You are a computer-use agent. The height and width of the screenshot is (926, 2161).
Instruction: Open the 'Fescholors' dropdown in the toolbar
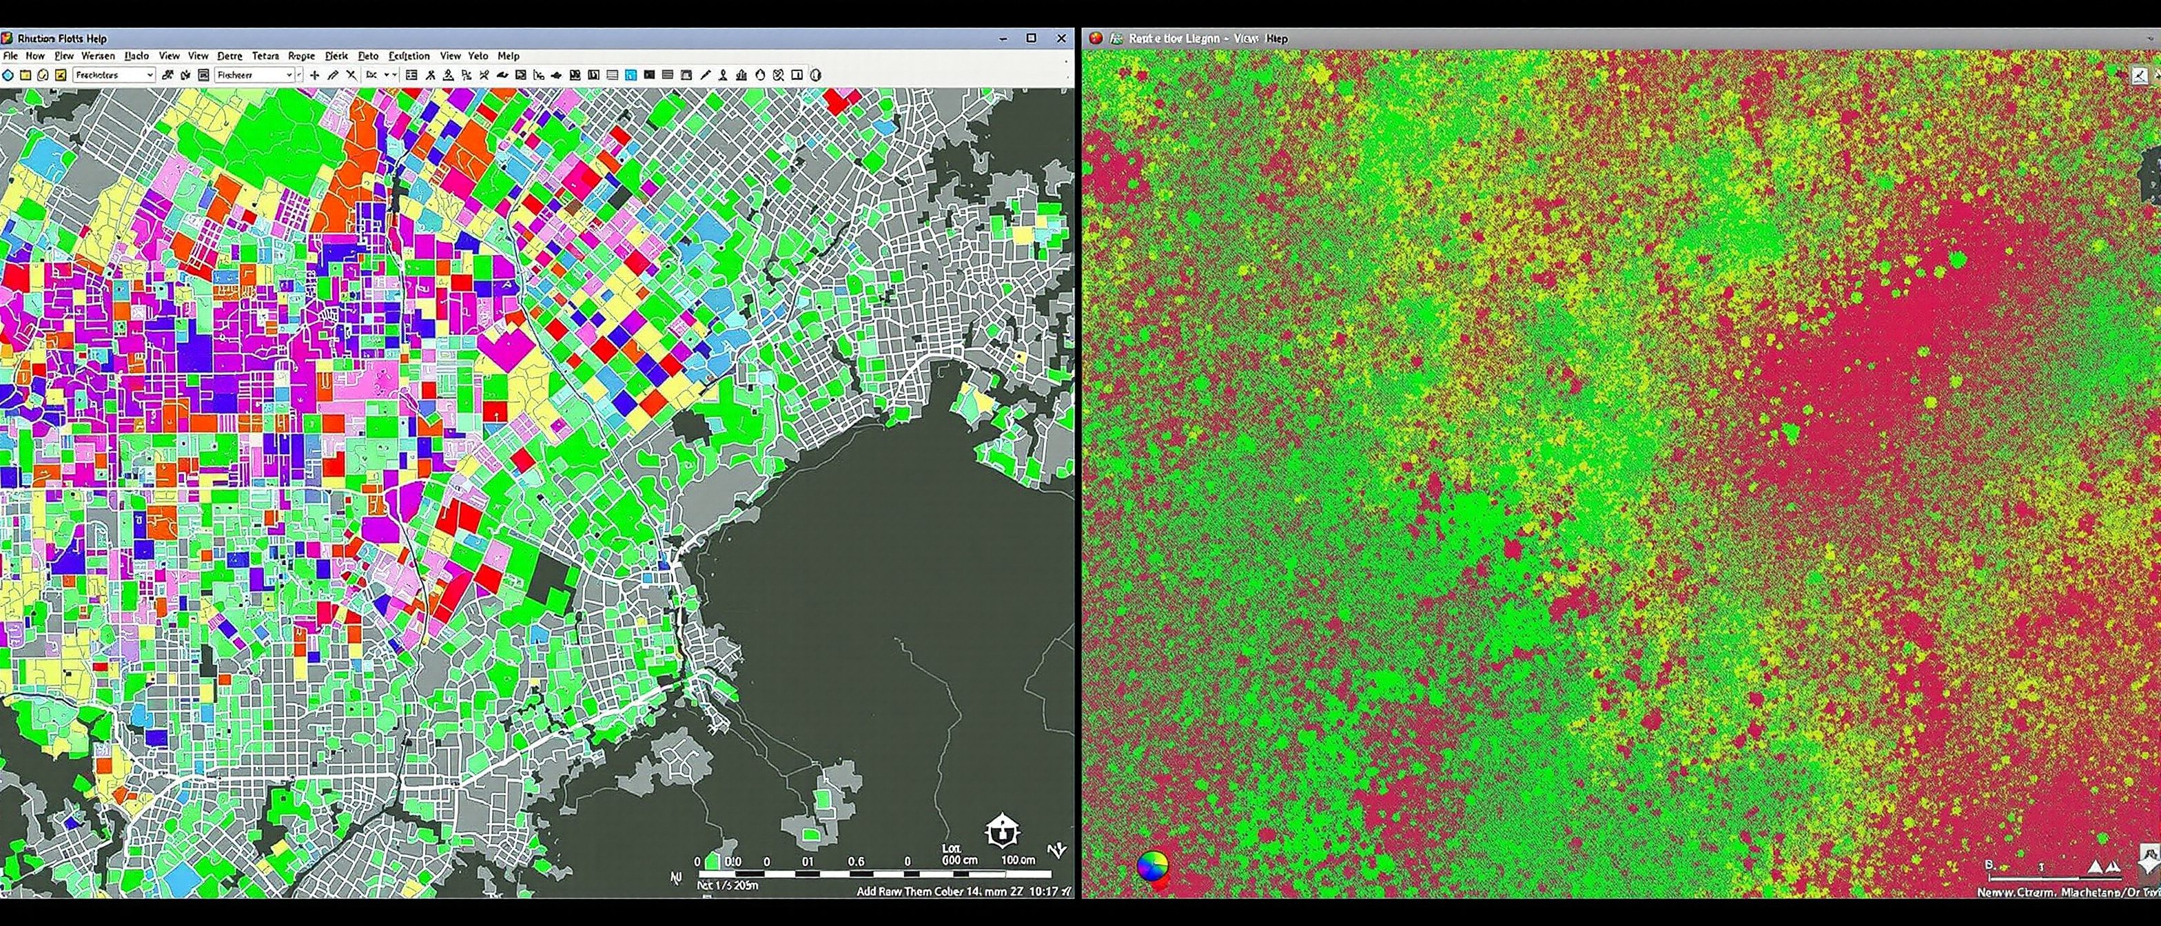(114, 76)
